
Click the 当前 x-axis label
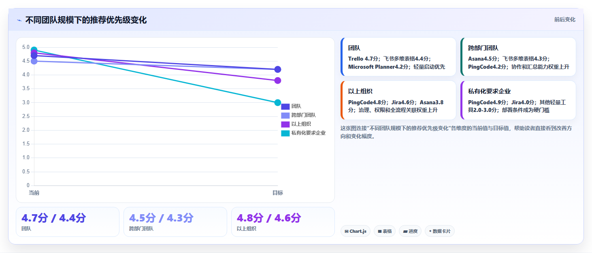(x=34, y=193)
